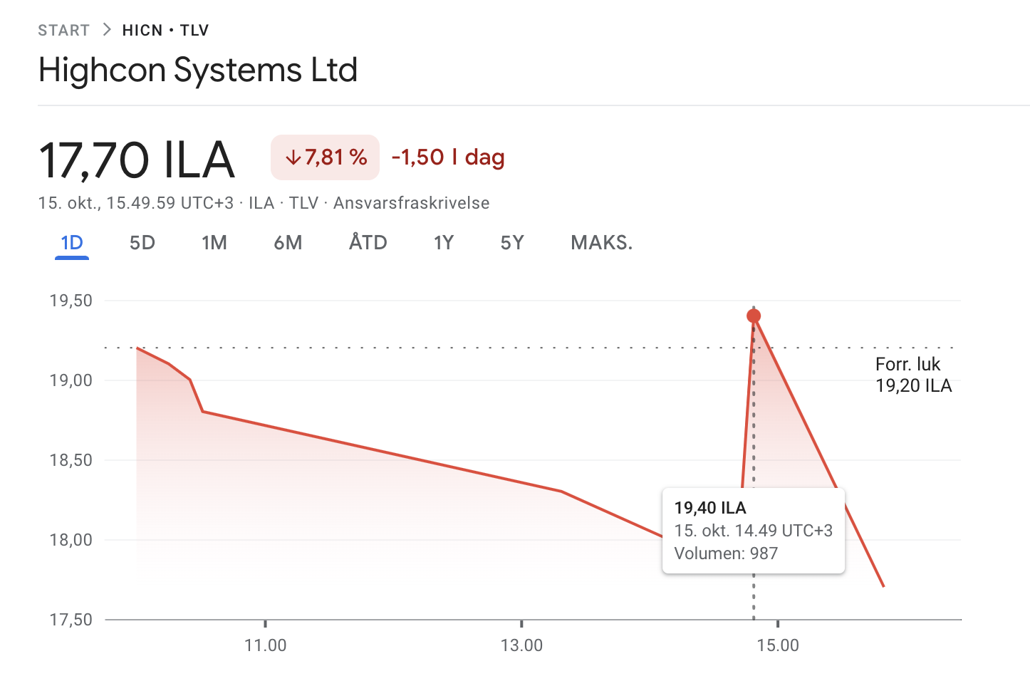Select the 1D time range tab

point(72,243)
